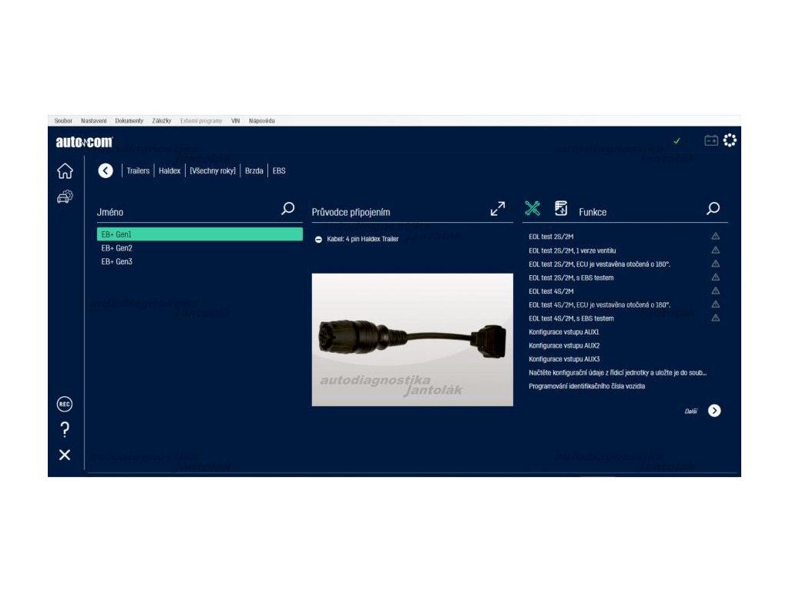The height and width of the screenshot is (592, 789).
Task: Select function EOL test 2S/2M
Action: click(x=551, y=237)
